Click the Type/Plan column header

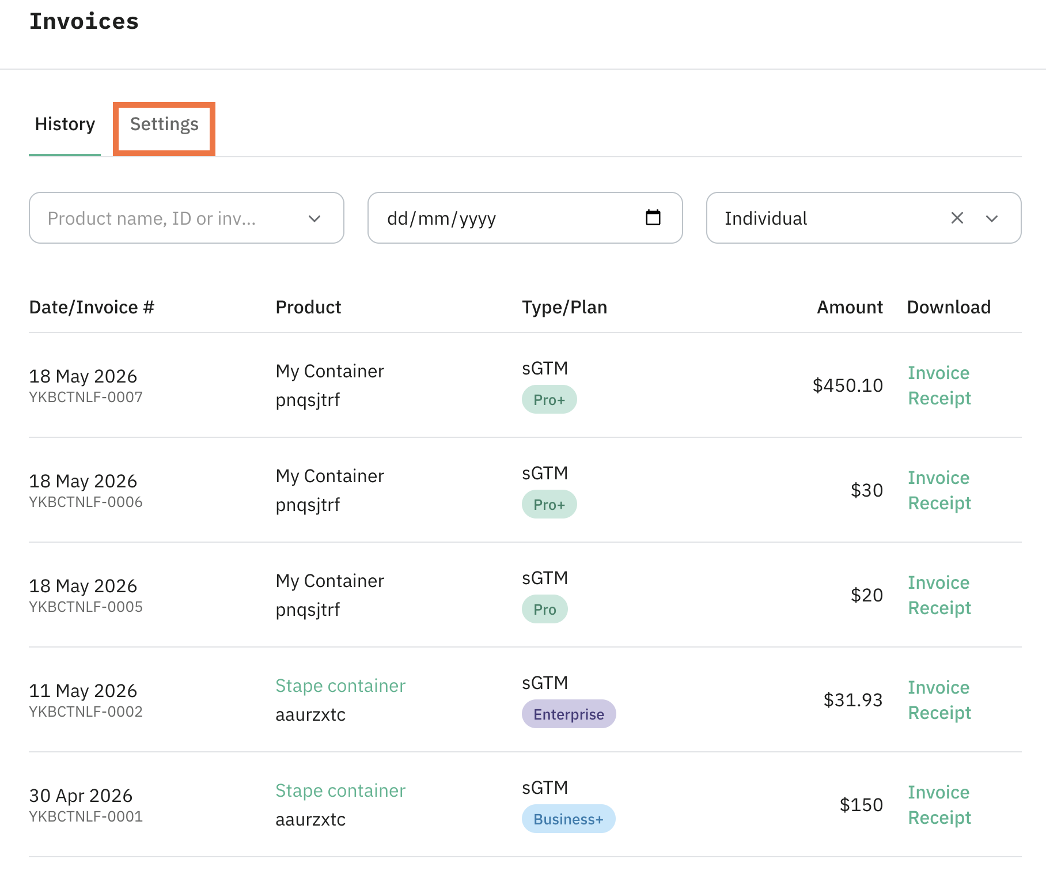click(x=564, y=307)
